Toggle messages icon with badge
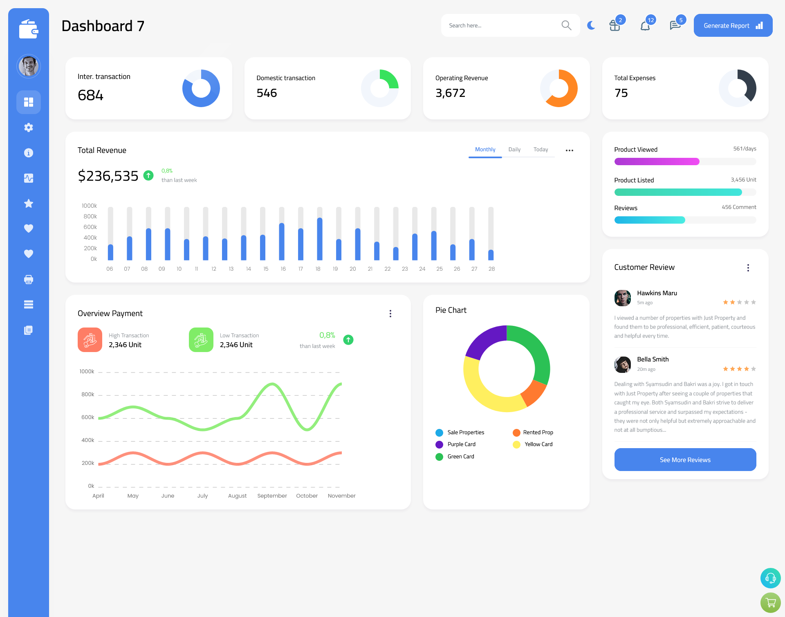This screenshot has height=617, width=785. pos(675,25)
